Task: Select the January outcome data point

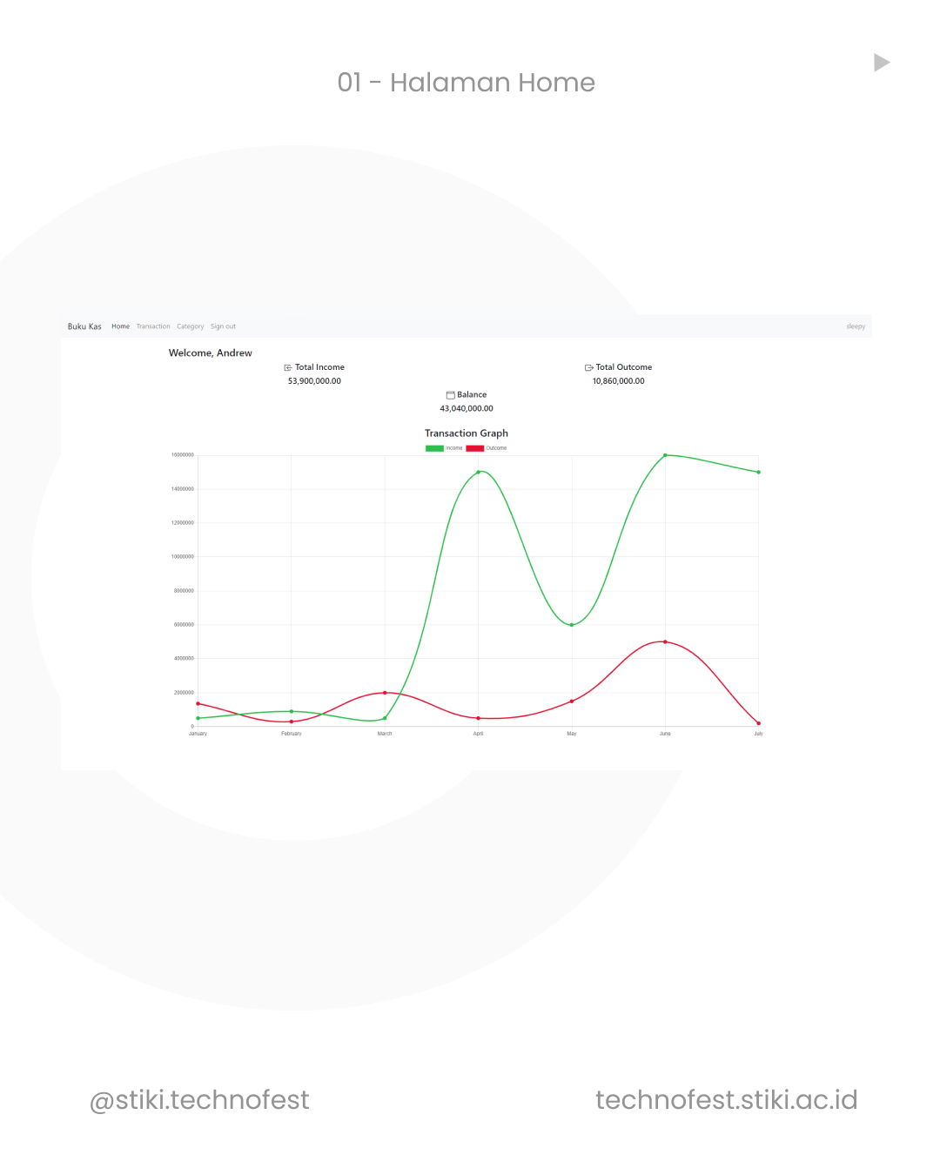Action: pos(198,703)
